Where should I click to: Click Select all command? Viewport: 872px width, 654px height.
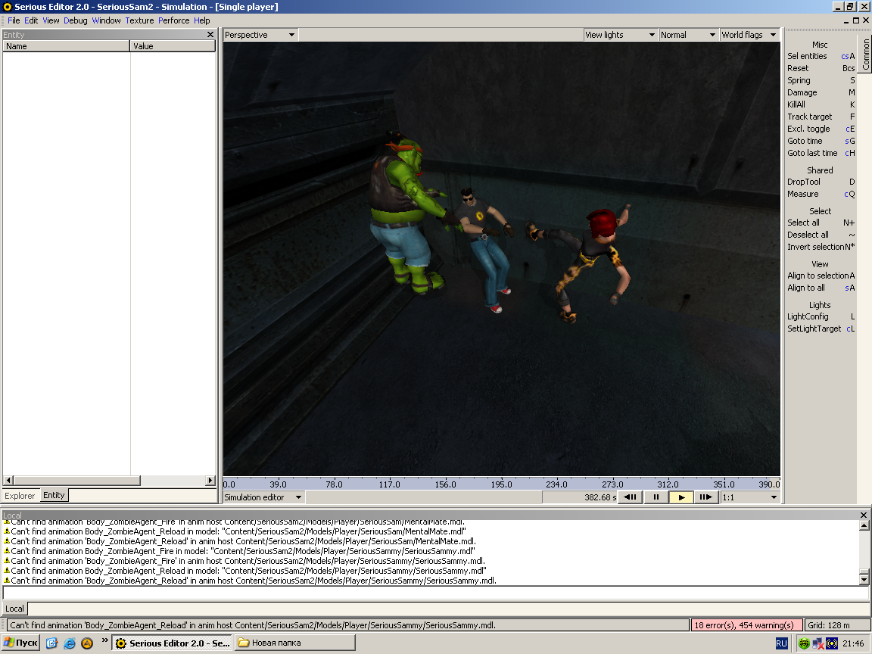pyautogui.click(x=821, y=223)
